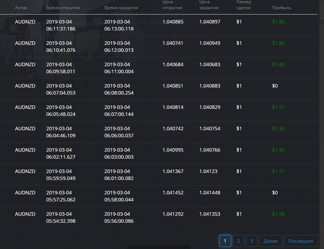Viewport: 324px width, 249px height.
Task: Select opening price 1.040995
Action: pos(173,150)
